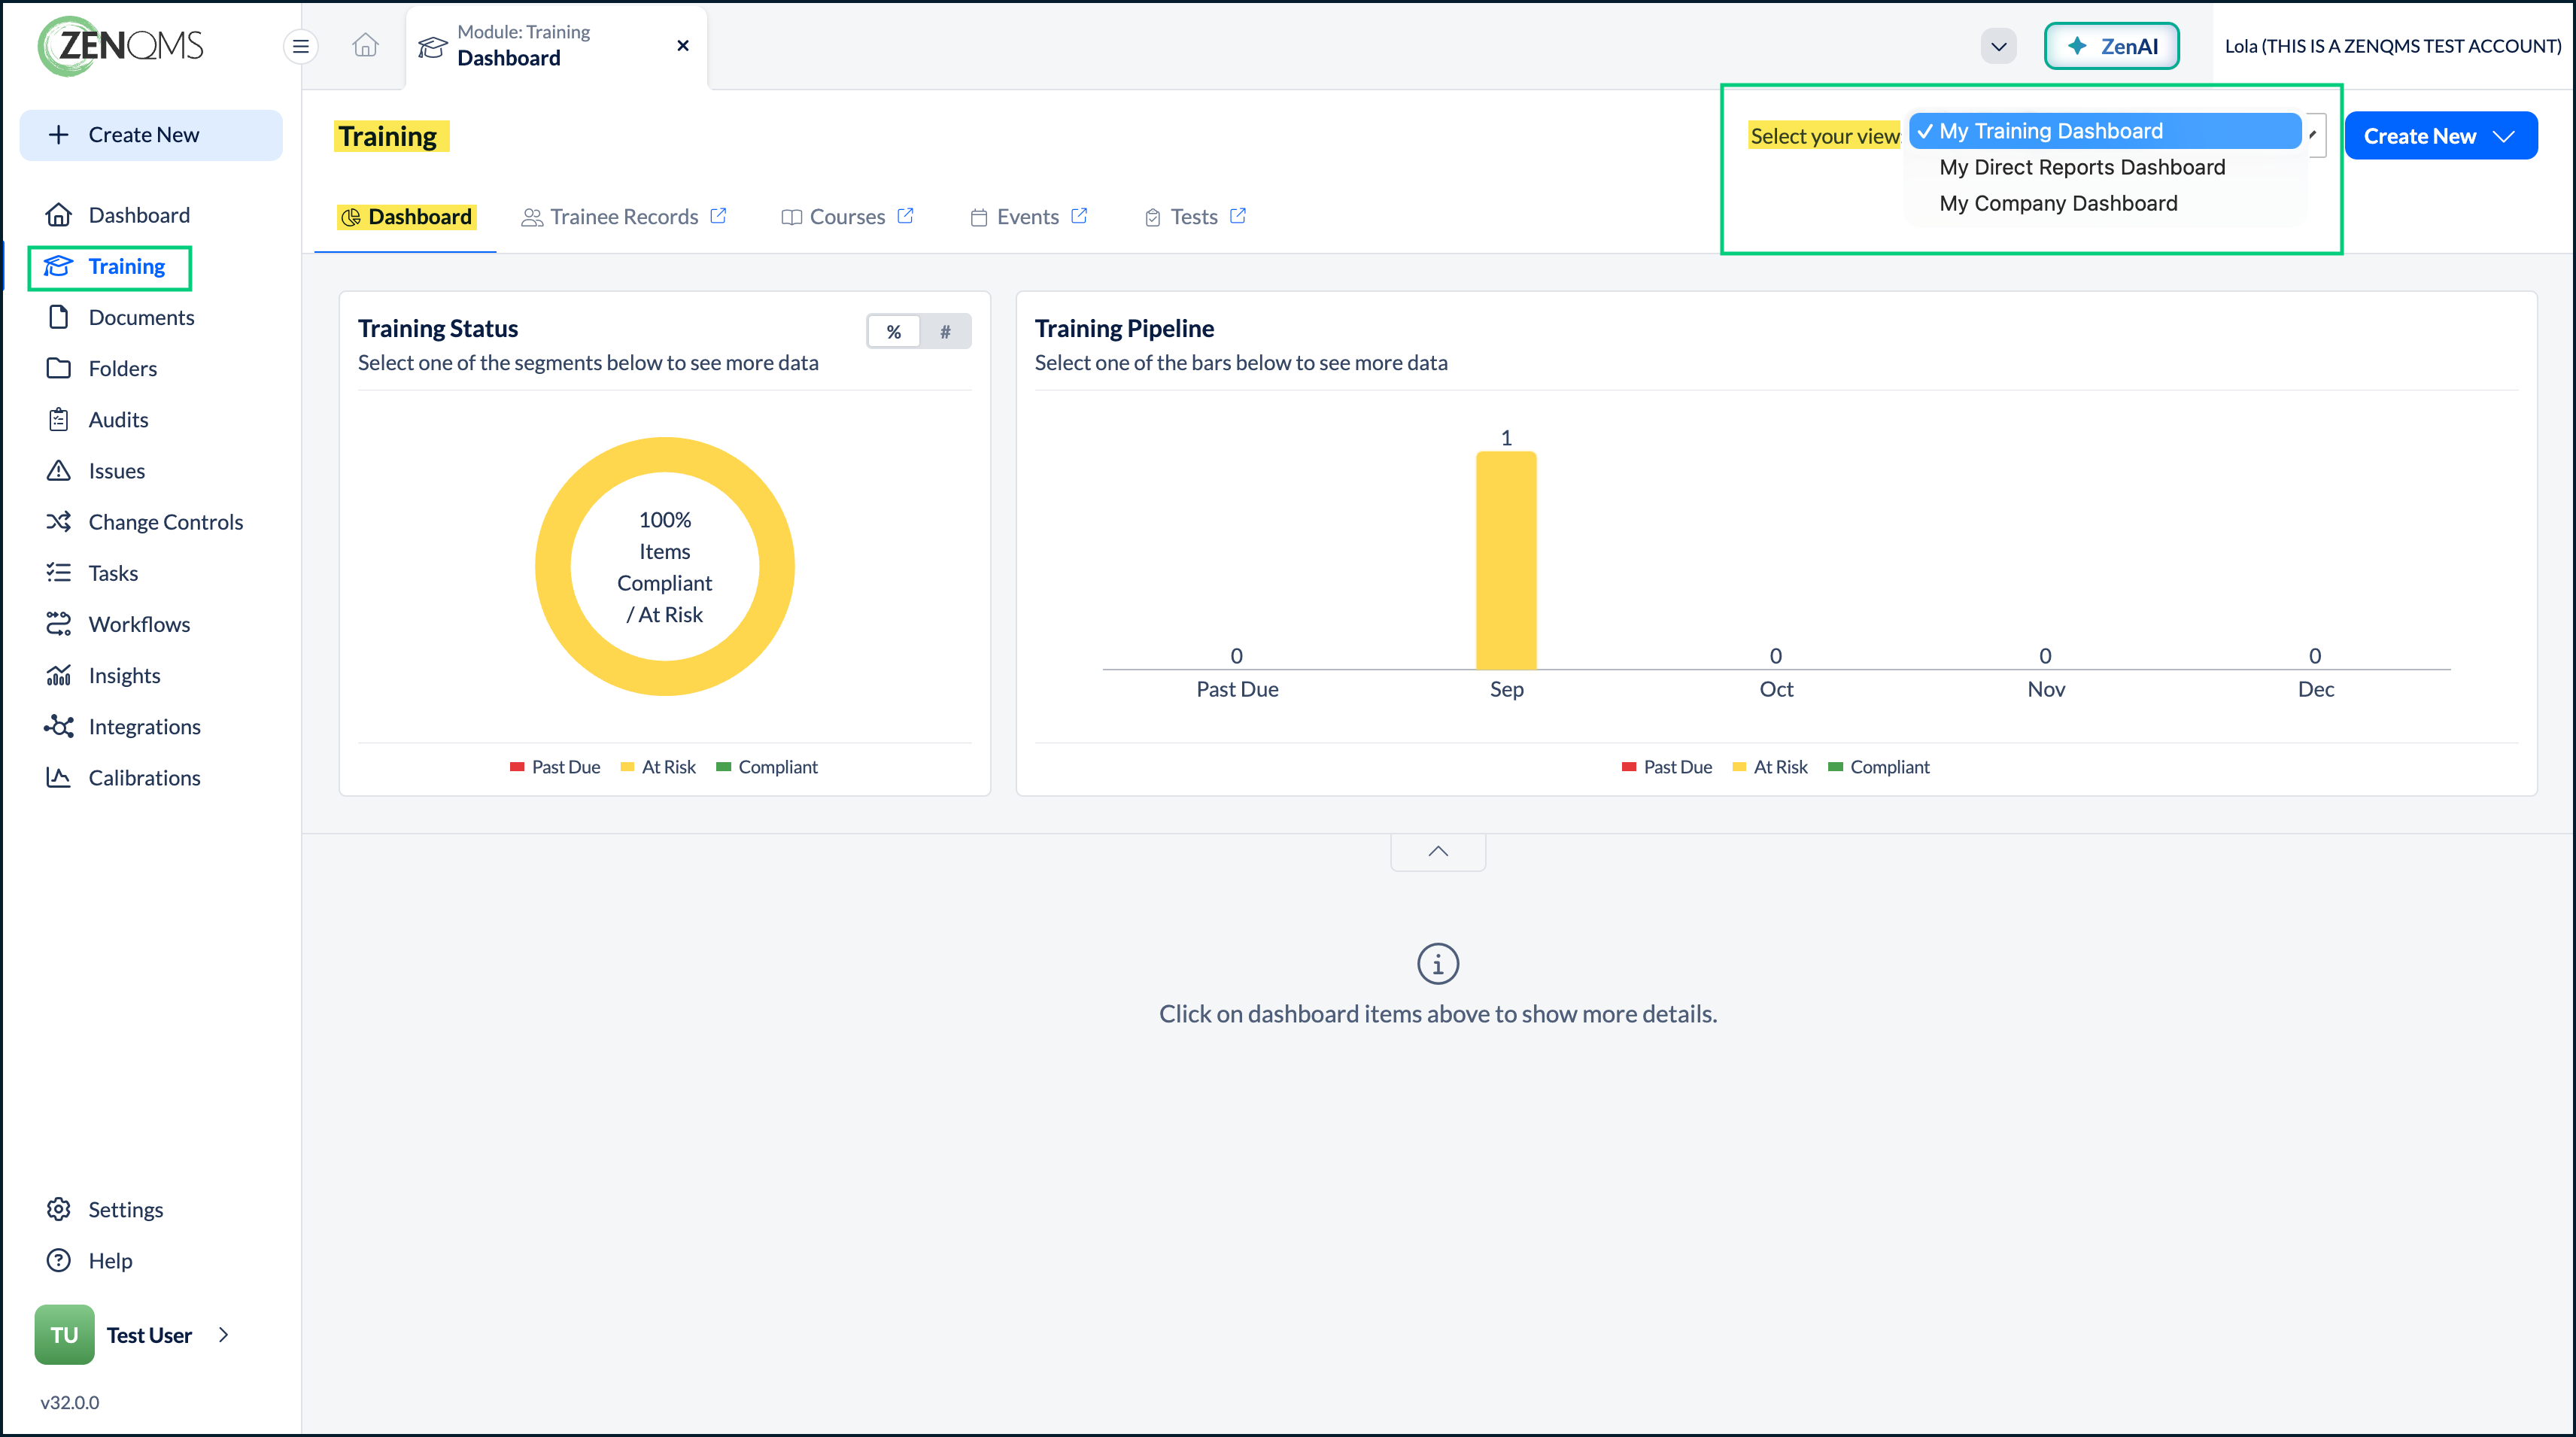This screenshot has width=2576, height=1437.
Task: Expand the Test User menu arrow
Action: click(224, 1334)
